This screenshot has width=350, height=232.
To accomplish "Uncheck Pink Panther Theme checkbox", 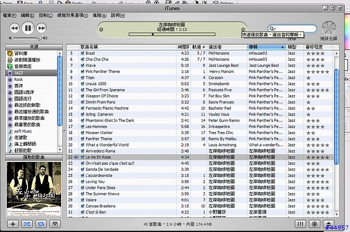I will 83,72.
